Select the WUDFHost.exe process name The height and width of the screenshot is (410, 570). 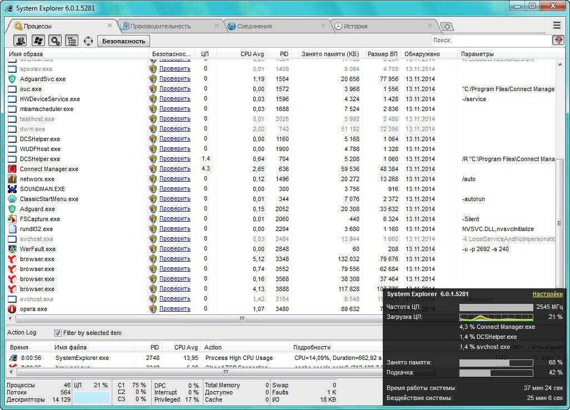(40, 149)
